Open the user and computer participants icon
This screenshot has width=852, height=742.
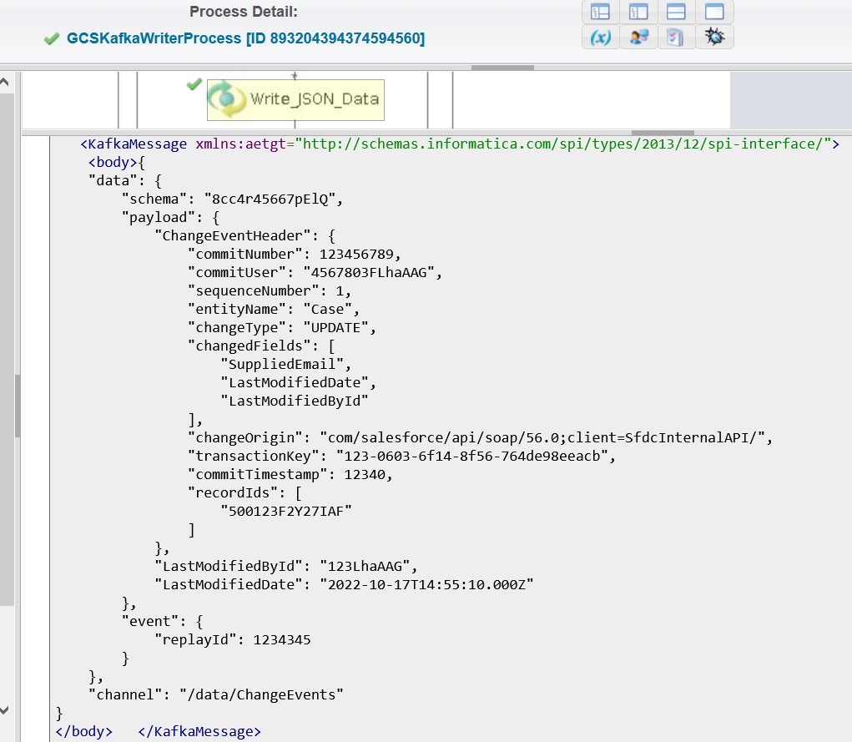(639, 37)
